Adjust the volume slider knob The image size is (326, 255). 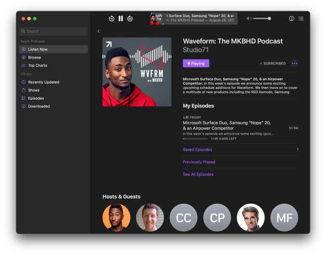tap(269, 18)
